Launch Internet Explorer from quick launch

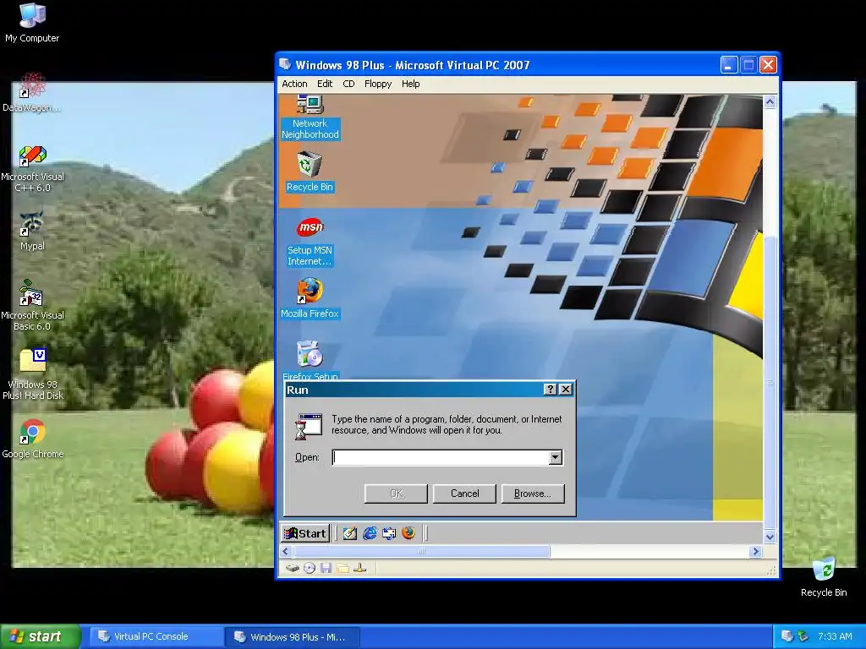[370, 533]
